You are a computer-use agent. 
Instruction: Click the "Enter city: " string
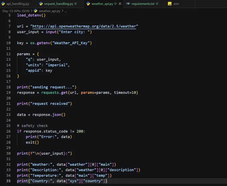pos(74,32)
